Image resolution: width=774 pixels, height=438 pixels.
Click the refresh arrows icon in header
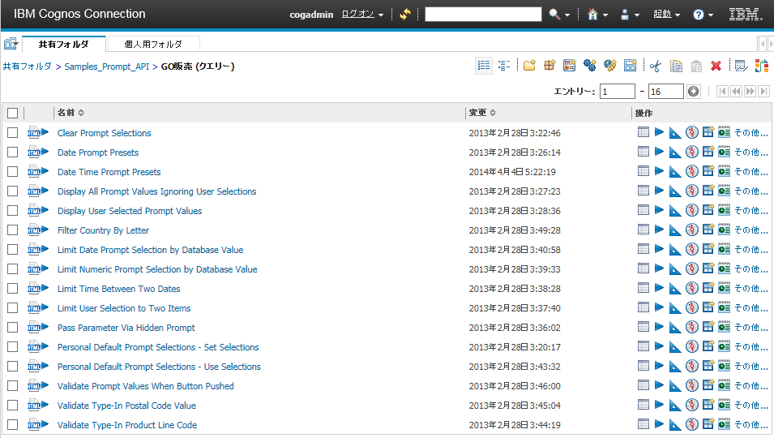click(x=405, y=15)
